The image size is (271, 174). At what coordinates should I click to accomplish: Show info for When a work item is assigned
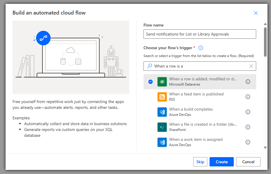(248, 142)
